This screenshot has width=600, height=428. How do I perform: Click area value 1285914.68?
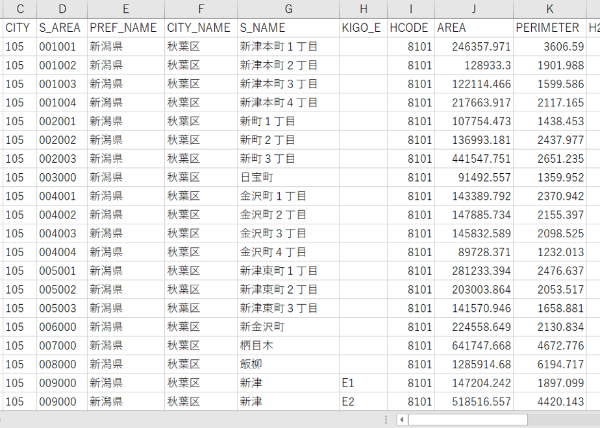474,364
